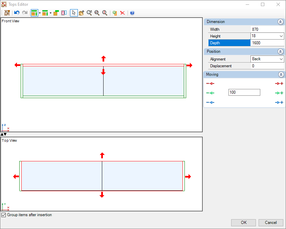Open the dropdown arrow beside the second tops layout icon
Viewport: 286px width, 229px height.
(50, 13)
